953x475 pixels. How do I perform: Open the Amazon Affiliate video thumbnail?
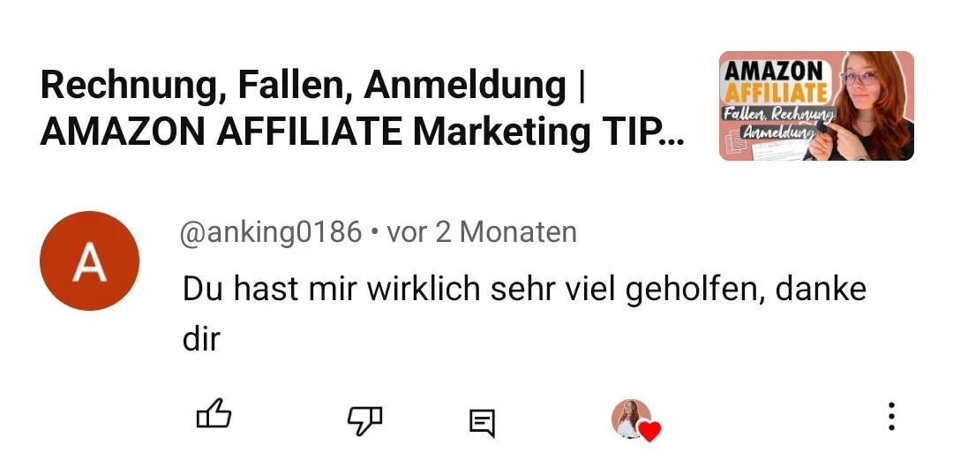pyautogui.click(x=816, y=106)
